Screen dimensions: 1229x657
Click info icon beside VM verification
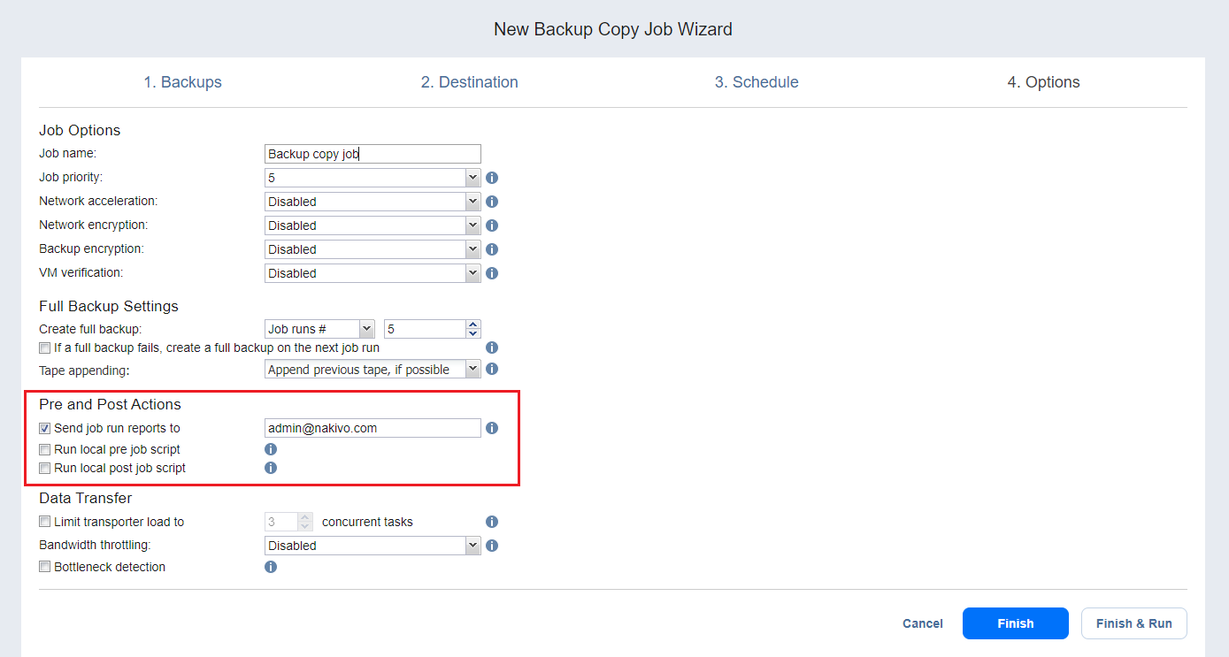[x=492, y=273]
